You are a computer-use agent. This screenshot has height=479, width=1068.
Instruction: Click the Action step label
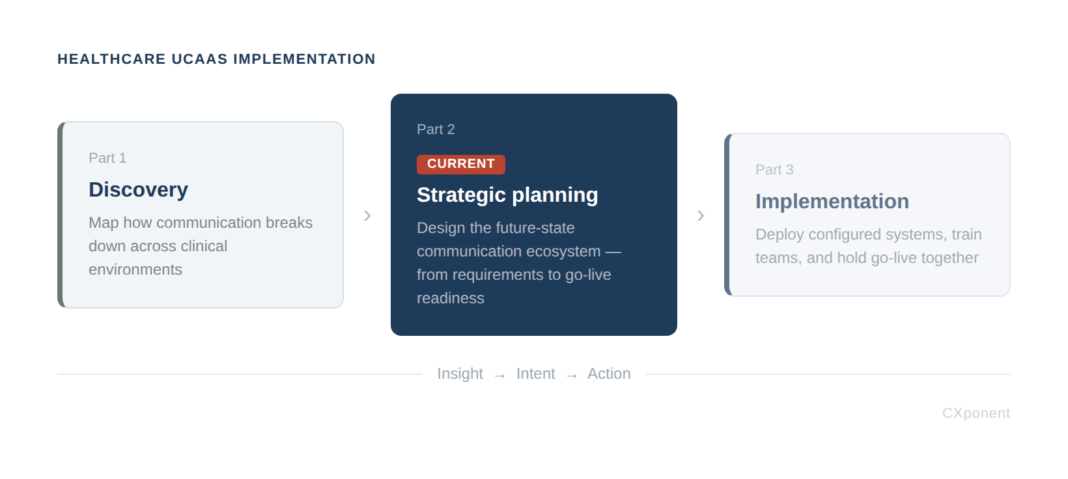click(x=609, y=374)
